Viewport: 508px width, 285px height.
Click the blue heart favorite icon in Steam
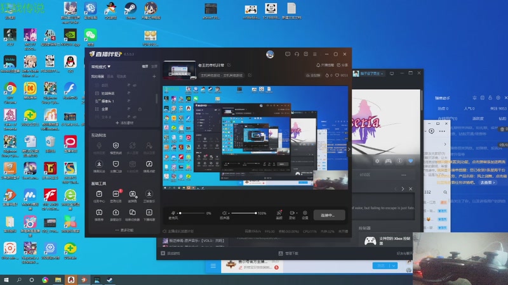coord(410,161)
